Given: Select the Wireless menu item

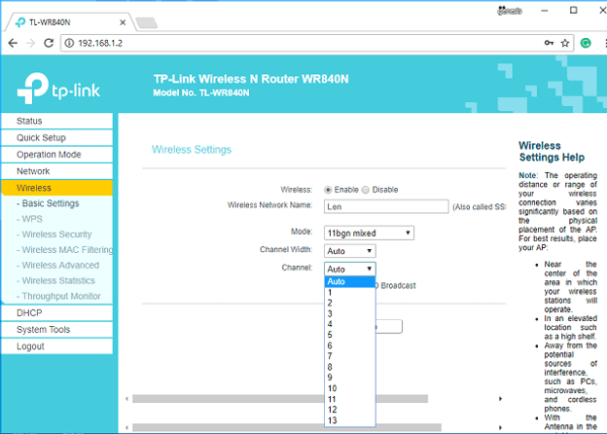Looking at the screenshot, I should pyautogui.click(x=56, y=188).
